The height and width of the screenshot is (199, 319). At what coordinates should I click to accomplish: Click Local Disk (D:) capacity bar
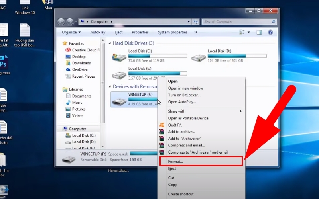coord(237,56)
